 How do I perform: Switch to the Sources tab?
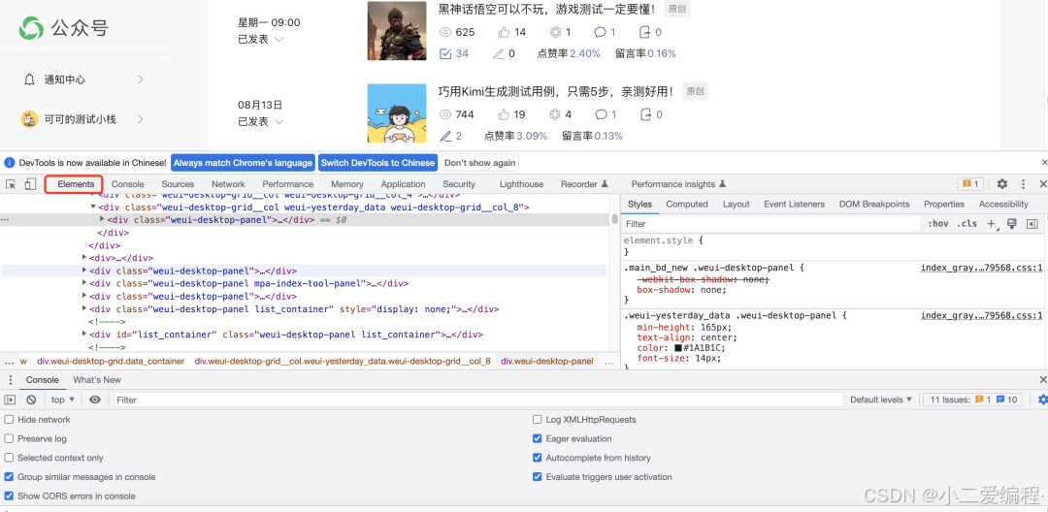click(x=178, y=184)
